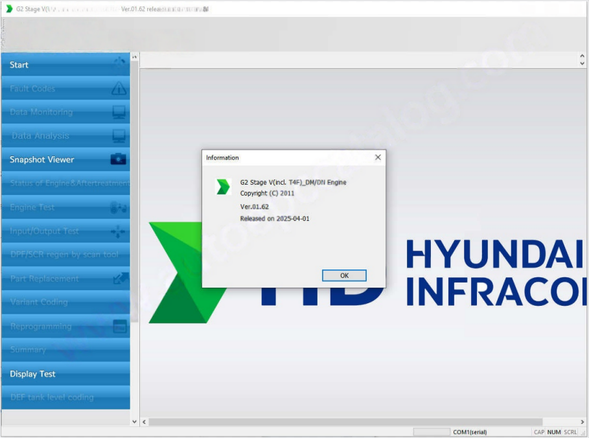The image size is (589, 438).
Task: Click the Snapshot Viewer camera icon
Action: [x=119, y=159]
